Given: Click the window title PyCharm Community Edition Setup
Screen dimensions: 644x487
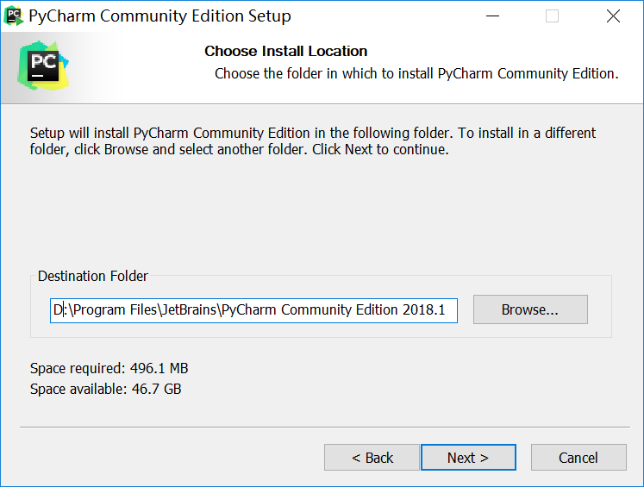Looking at the screenshot, I should pyautogui.click(x=160, y=16).
